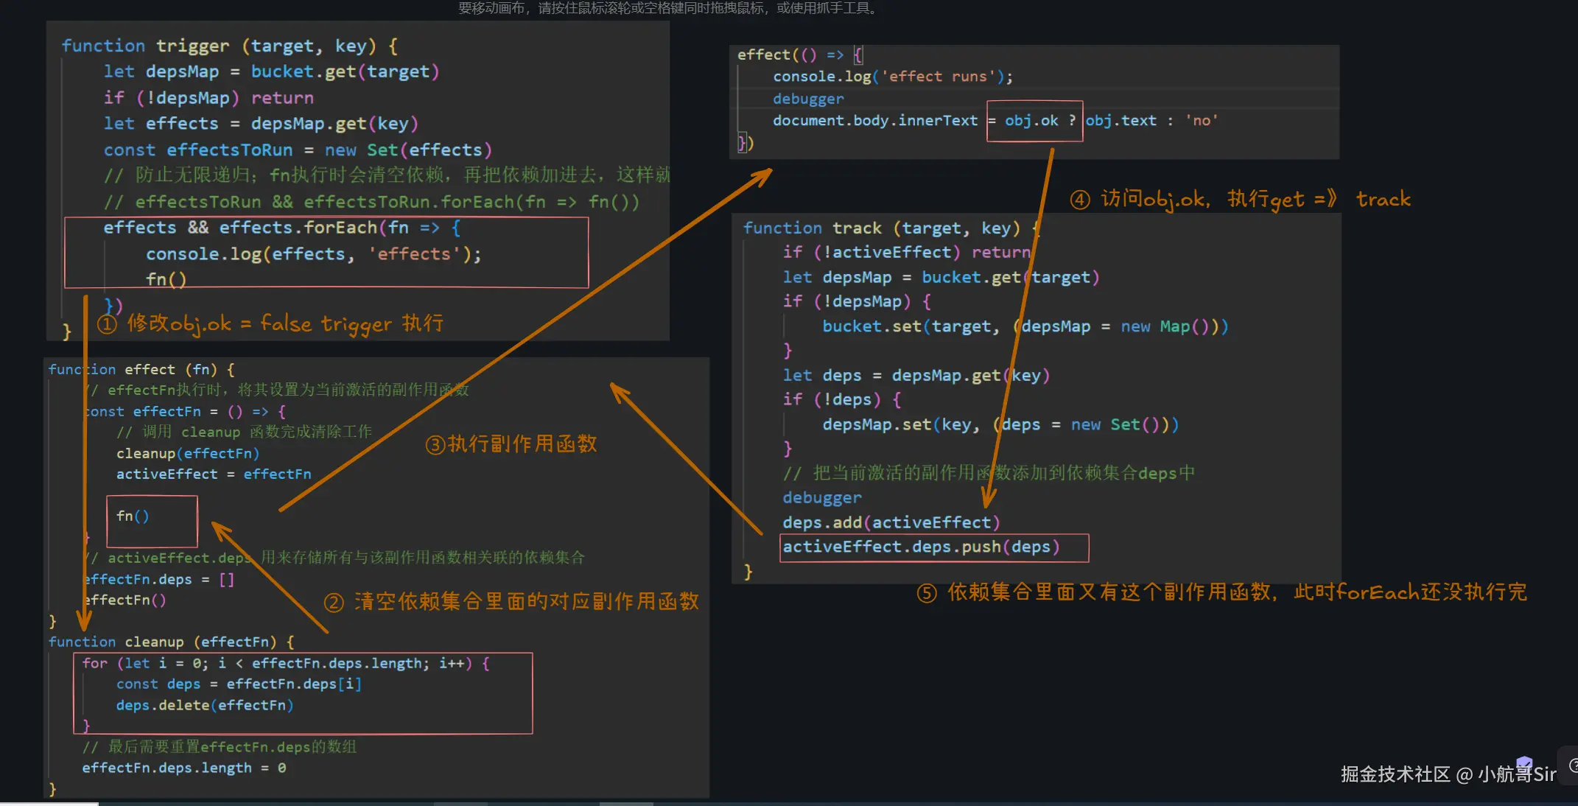Select red box around activeEffect.deps.push(deps)
The height and width of the screenshot is (806, 1578).
pyautogui.click(x=933, y=547)
